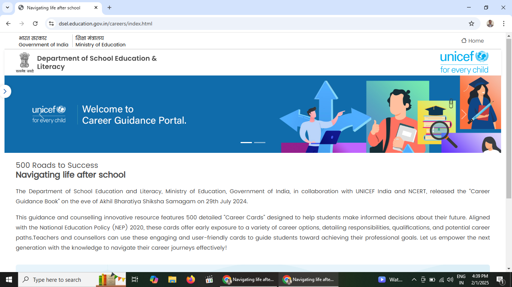Launch Copilot from the taskbar
Image resolution: width=512 pixels, height=287 pixels.
[x=154, y=280]
